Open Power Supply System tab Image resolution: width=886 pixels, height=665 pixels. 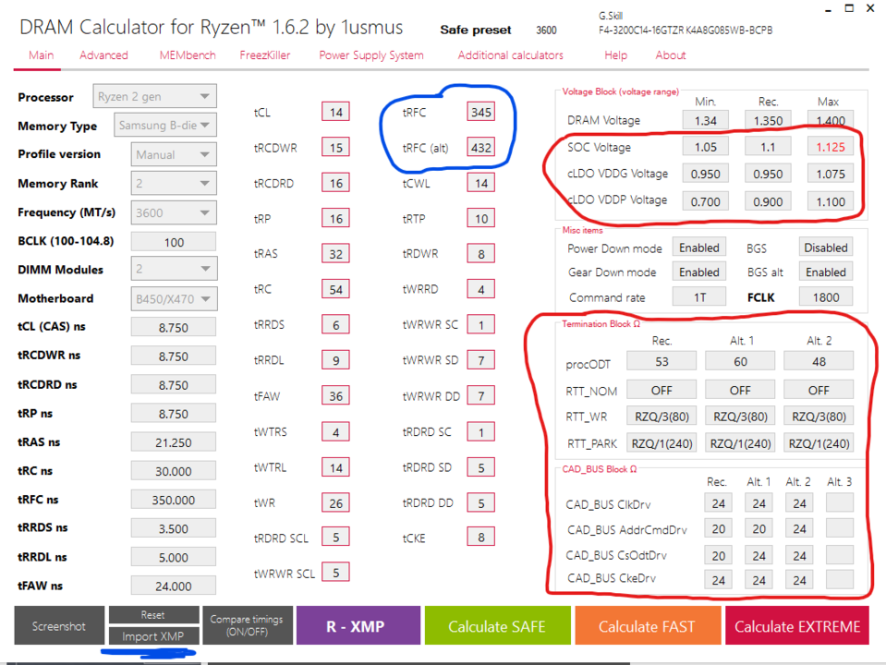pos(371,55)
